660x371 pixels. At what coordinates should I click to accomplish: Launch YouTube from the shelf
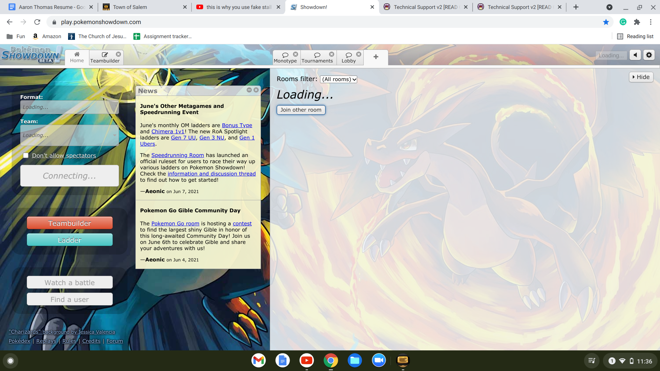pyautogui.click(x=307, y=360)
